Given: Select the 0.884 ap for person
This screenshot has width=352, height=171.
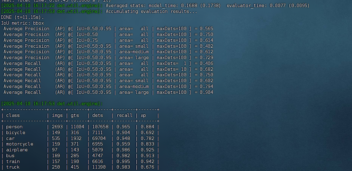Looking at the screenshot, I should (x=147, y=127).
